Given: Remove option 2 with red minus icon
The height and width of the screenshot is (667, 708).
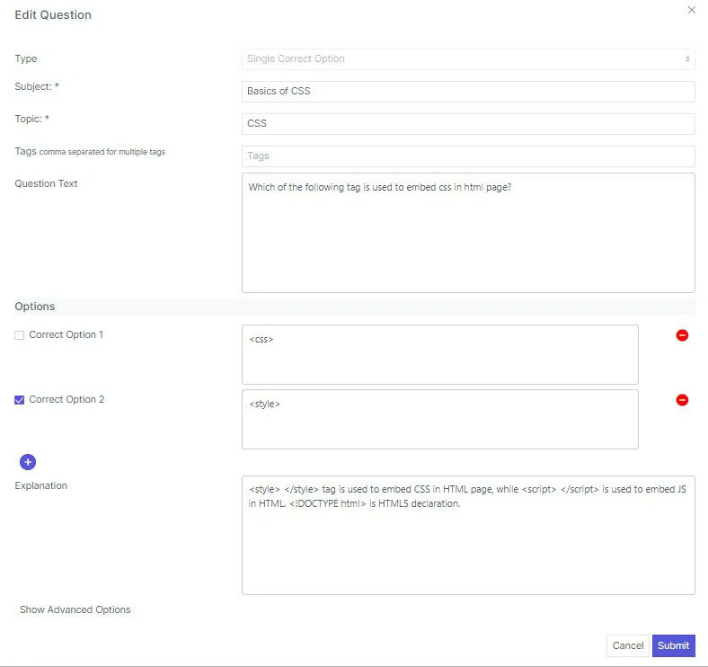Looking at the screenshot, I should coord(682,400).
